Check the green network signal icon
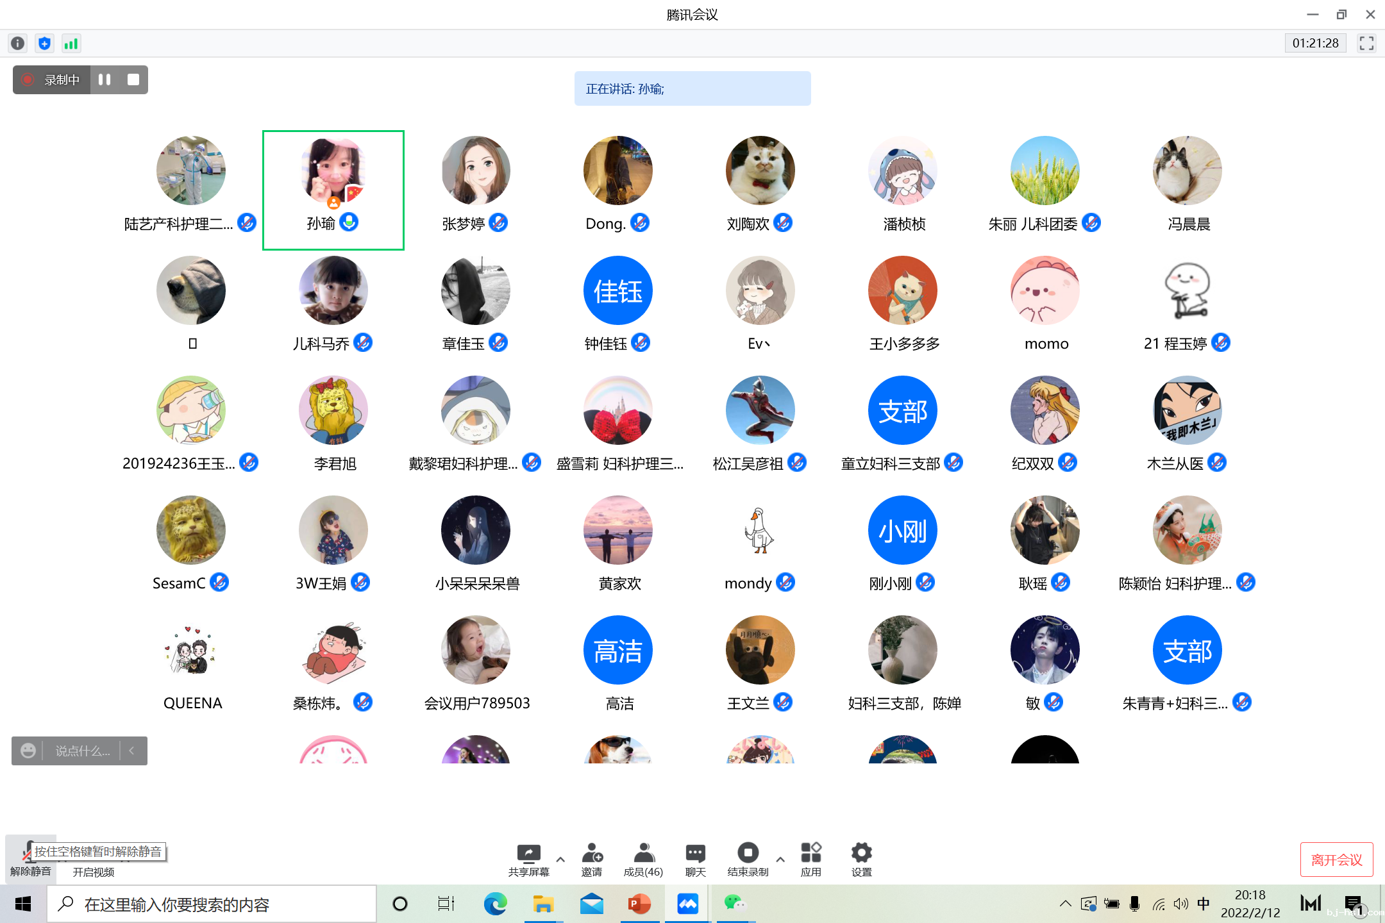 coord(71,43)
